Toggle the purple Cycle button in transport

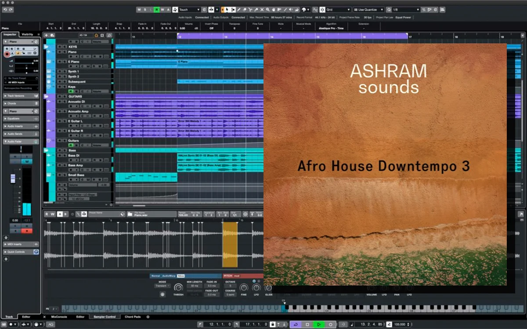pos(296,325)
